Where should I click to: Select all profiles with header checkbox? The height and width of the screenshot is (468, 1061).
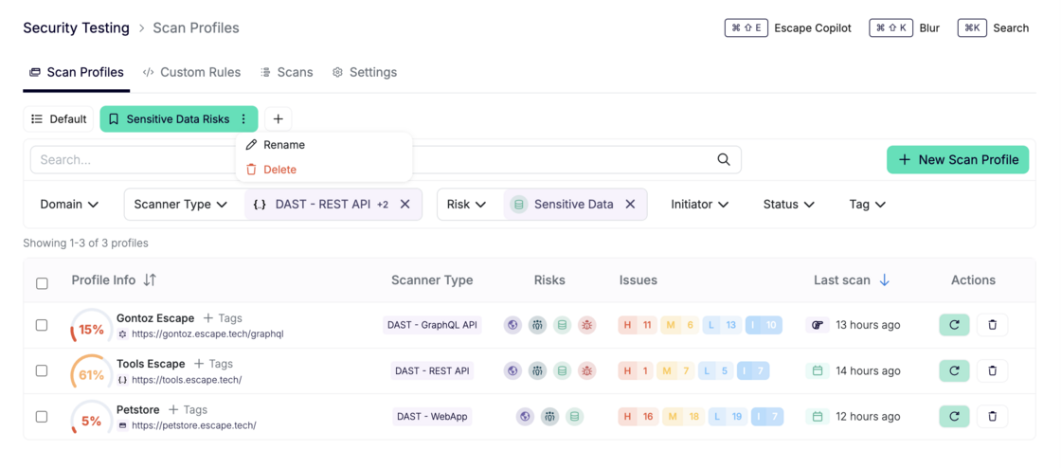coord(42,283)
